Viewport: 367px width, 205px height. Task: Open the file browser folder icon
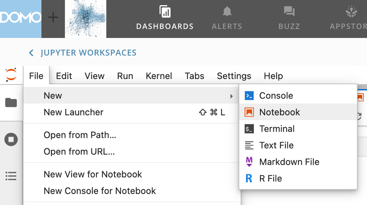pyautogui.click(x=11, y=102)
